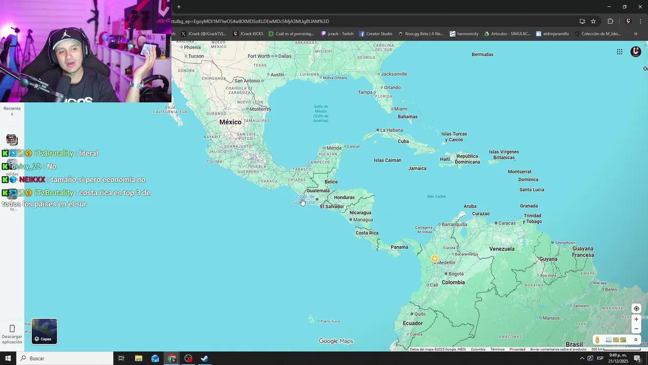The height and width of the screenshot is (365, 648).
Task: Open the Noiz.gg Beta bookmark
Action: pos(421,34)
